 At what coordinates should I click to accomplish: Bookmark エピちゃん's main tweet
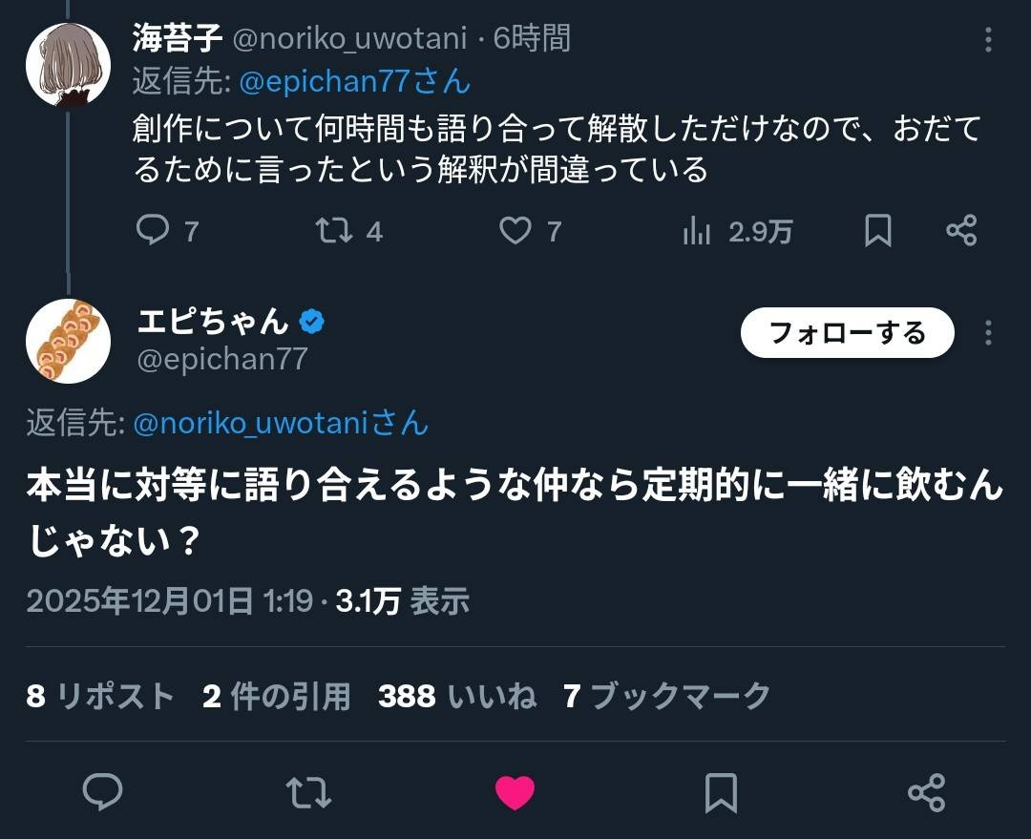tap(721, 792)
